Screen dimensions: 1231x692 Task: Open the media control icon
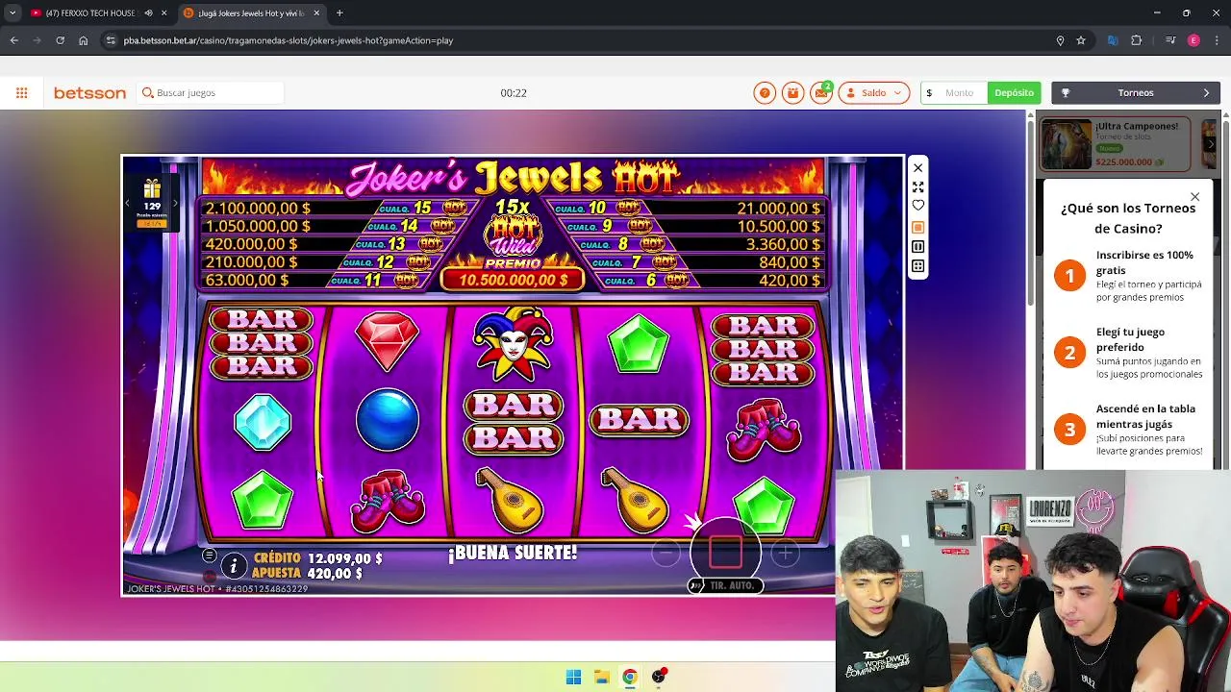(x=1170, y=40)
